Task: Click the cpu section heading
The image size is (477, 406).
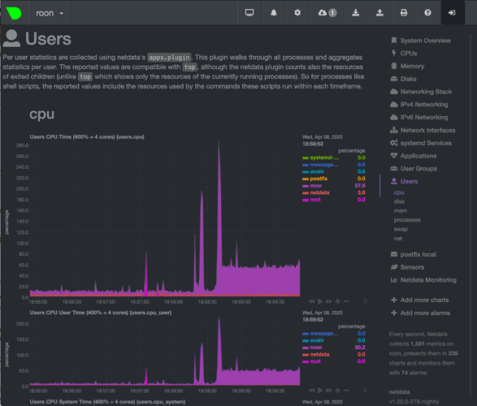Action: (41, 114)
